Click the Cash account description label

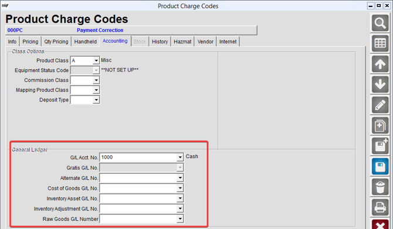pyautogui.click(x=192, y=156)
